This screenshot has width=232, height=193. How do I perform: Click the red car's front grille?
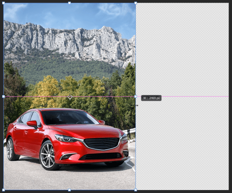click(x=102, y=144)
